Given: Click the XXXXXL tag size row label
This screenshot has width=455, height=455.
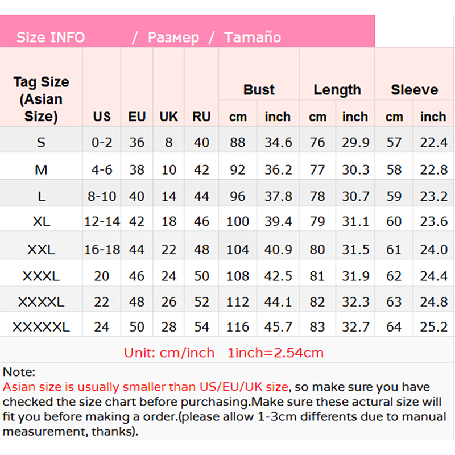Looking at the screenshot, I should click(x=41, y=327).
